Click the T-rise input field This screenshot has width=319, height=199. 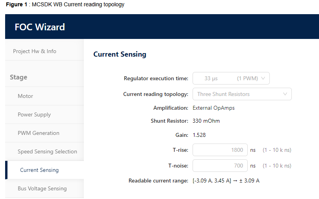pos(220,150)
